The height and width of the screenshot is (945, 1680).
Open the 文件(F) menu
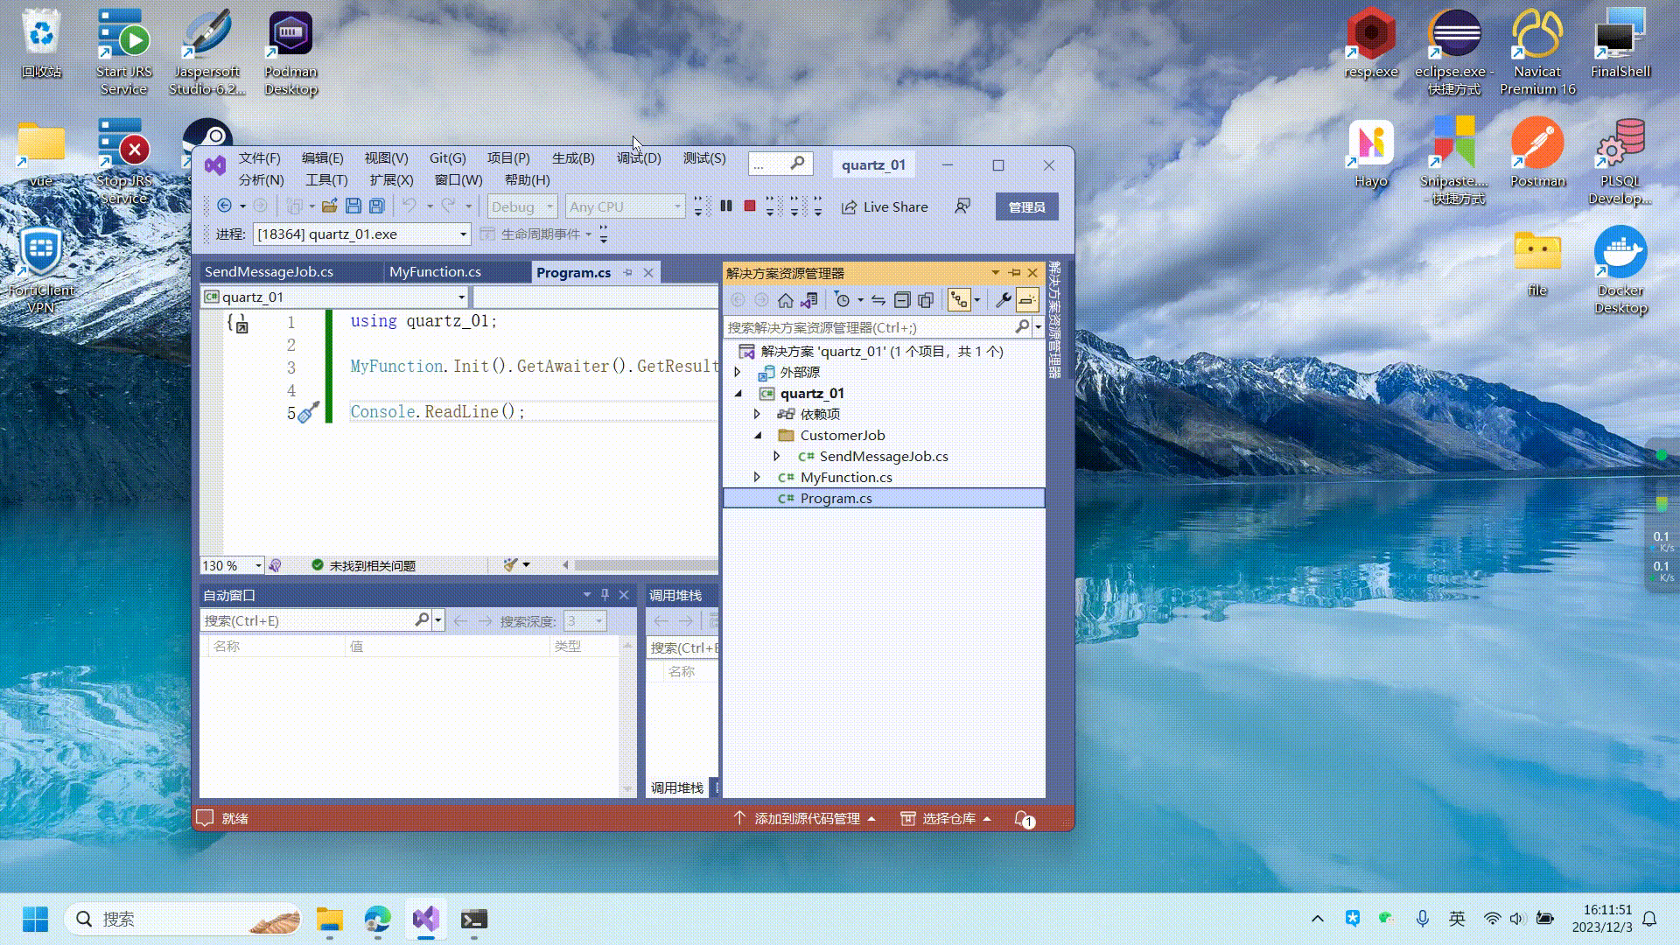(260, 158)
